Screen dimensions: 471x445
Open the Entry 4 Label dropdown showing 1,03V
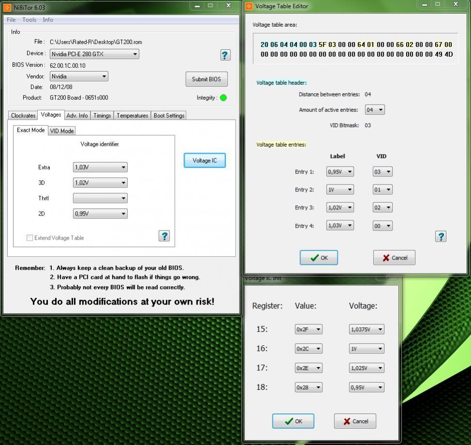pyautogui.click(x=340, y=225)
